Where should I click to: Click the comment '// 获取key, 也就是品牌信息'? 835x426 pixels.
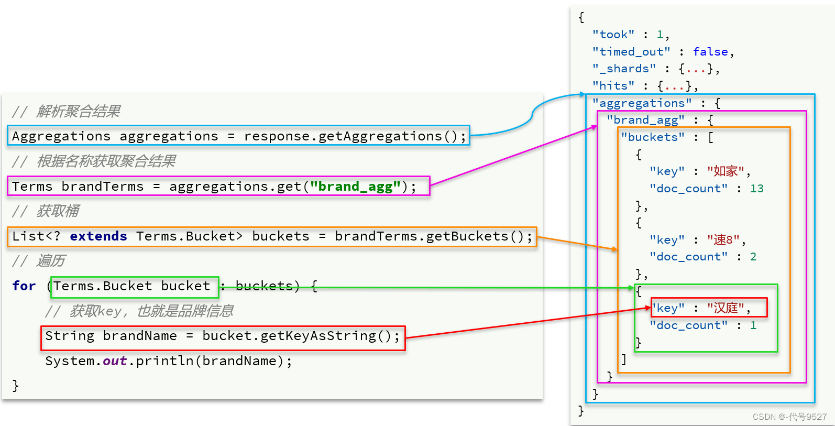[139, 311]
